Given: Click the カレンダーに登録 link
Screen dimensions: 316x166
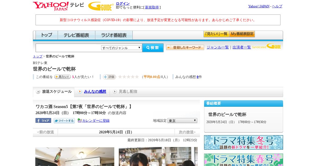Looking at the screenshot, I should pyautogui.click(x=96, y=120).
